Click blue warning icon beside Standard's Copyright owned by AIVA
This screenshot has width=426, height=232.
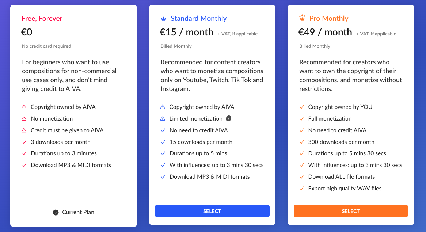[x=163, y=107]
